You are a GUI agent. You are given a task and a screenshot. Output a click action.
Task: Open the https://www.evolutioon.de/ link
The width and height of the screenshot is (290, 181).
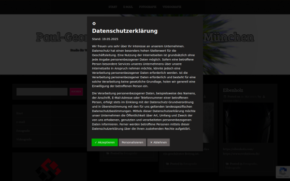click(x=241, y=153)
